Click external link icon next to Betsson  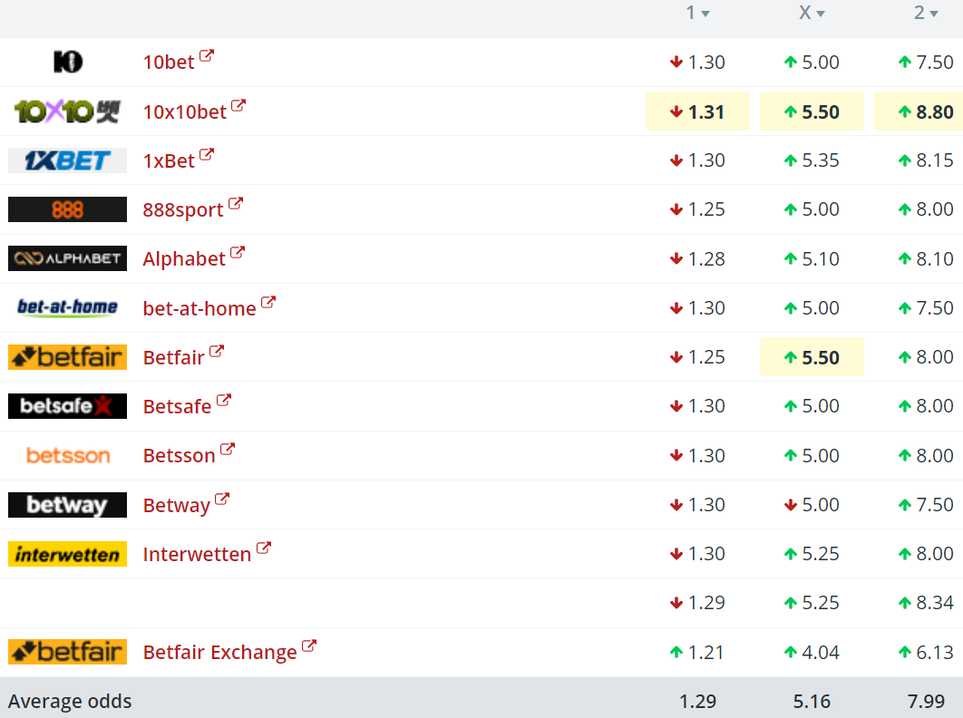(228, 450)
